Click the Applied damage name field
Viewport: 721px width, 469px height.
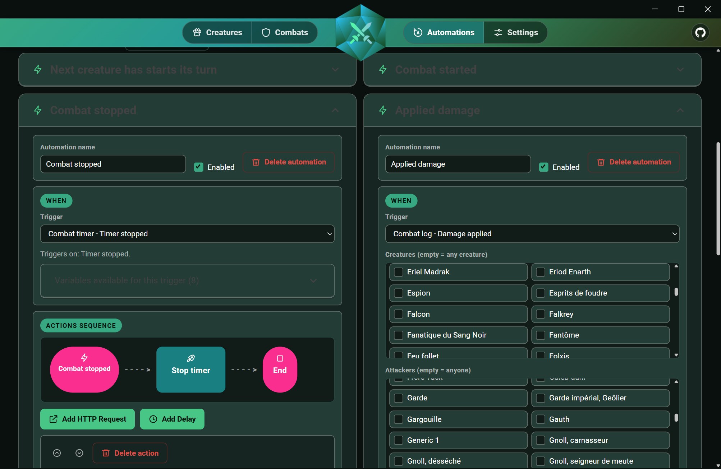coord(458,164)
